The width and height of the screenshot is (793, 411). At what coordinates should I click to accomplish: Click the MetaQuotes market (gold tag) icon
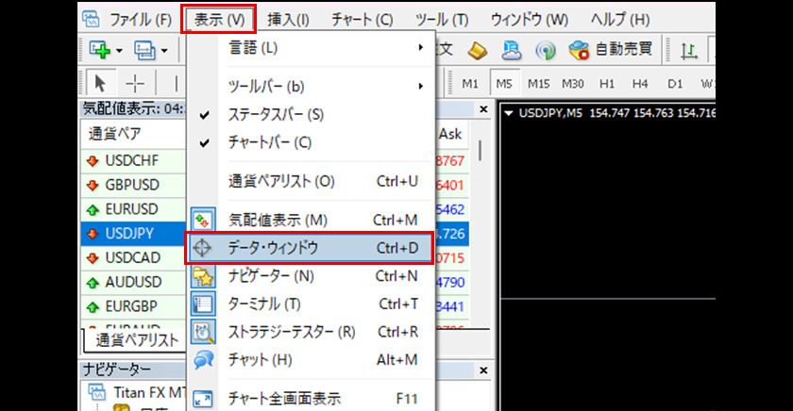477,50
